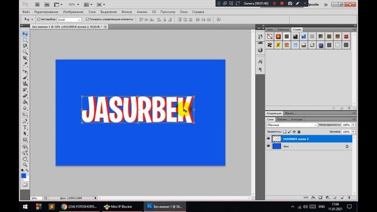
Task: Switch to the Образцы swatches tab
Action: pyautogui.click(x=283, y=29)
